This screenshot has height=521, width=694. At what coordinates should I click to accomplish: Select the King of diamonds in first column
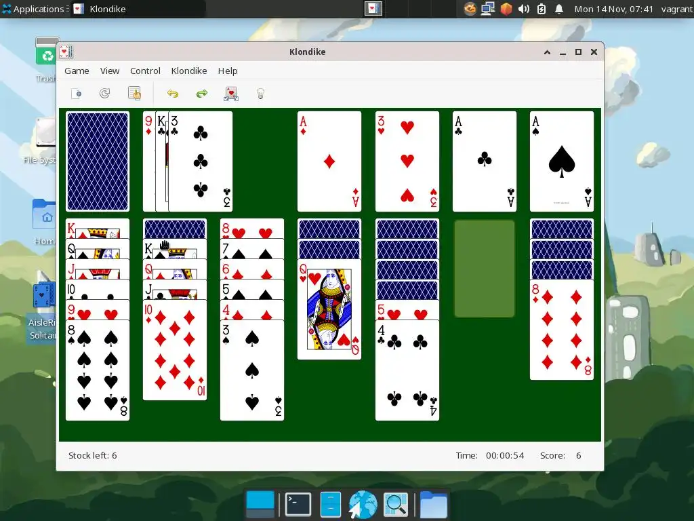98,229
